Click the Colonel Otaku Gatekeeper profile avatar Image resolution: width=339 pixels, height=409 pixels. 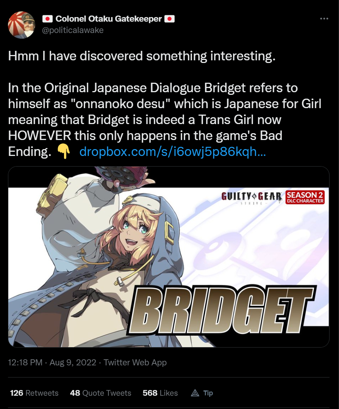[22, 25]
